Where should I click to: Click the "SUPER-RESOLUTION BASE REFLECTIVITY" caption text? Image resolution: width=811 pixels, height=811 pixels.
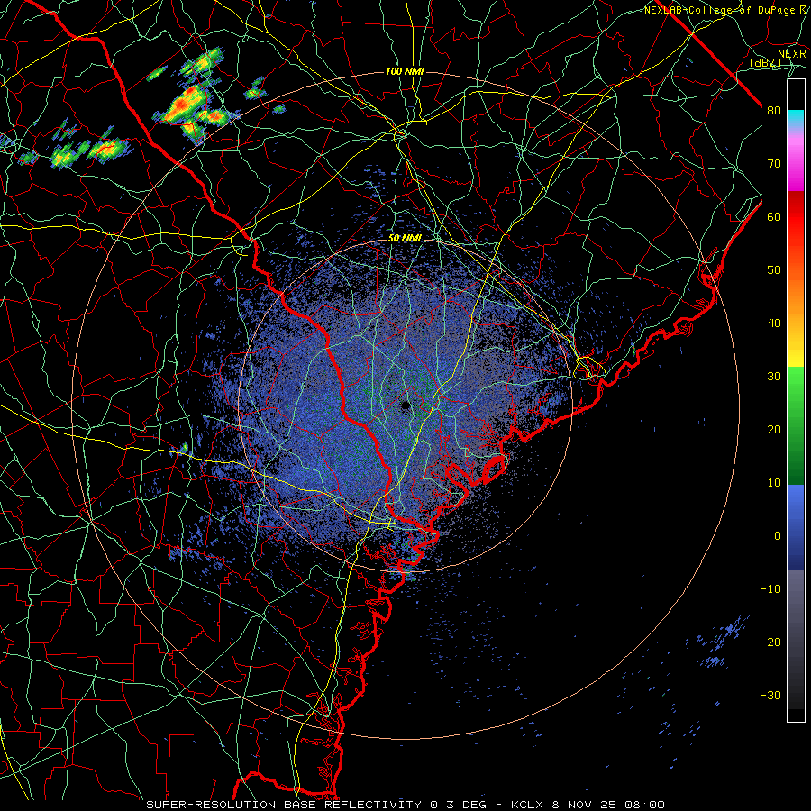click(x=284, y=805)
